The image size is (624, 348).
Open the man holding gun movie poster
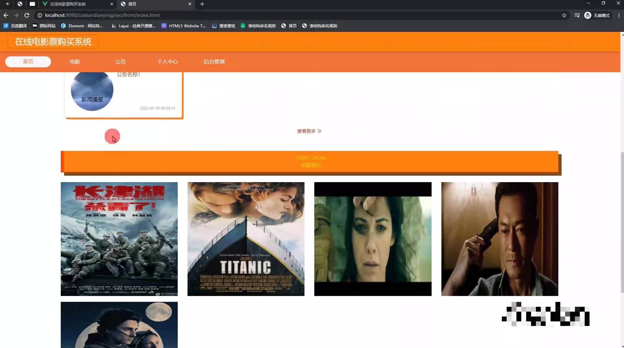(x=500, y=239)
